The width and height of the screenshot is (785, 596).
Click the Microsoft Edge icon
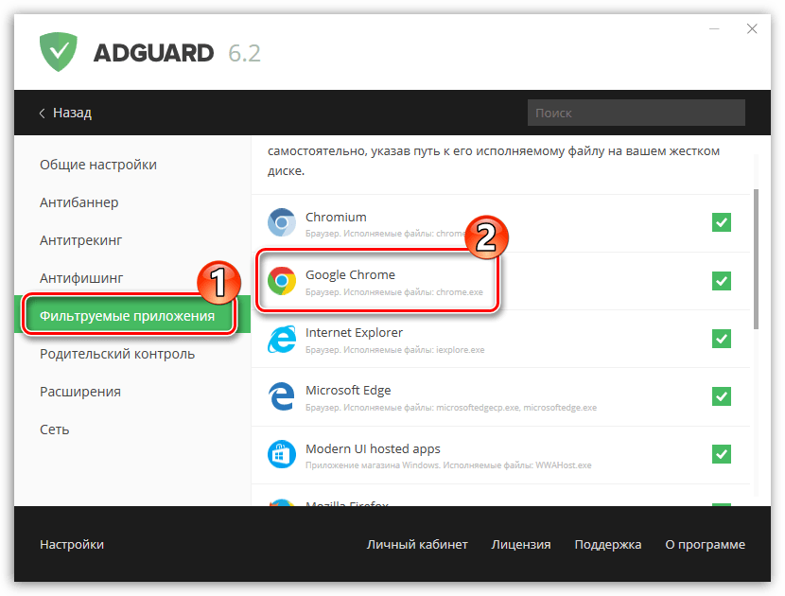point(281,396)
